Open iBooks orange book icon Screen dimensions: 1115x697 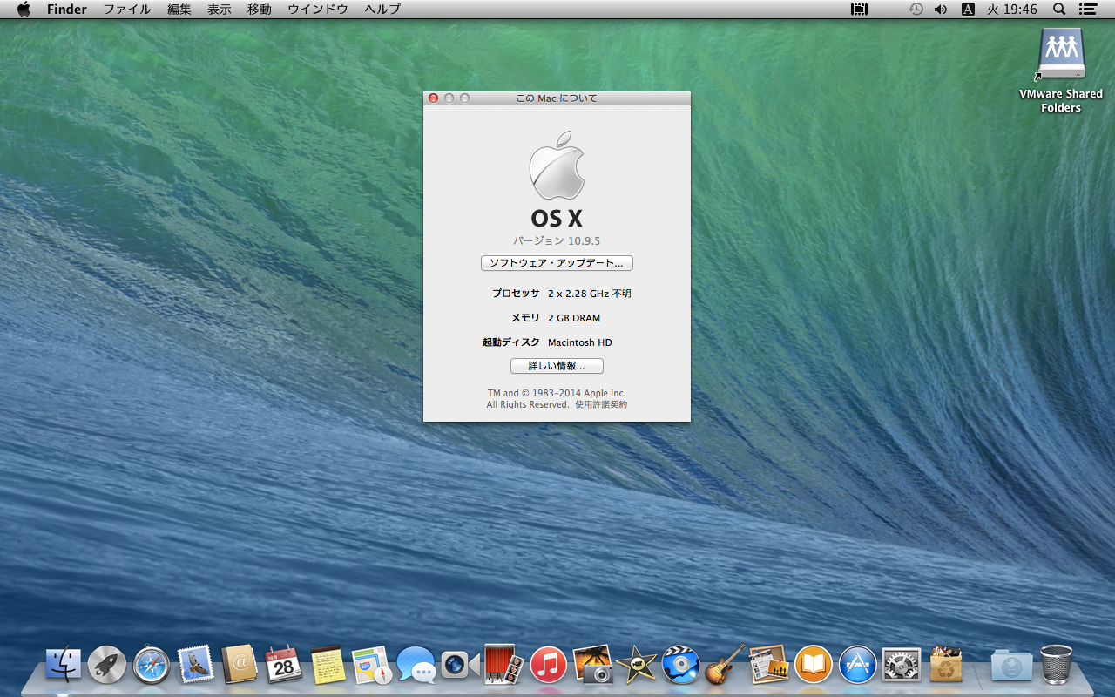tap(813, 666)
